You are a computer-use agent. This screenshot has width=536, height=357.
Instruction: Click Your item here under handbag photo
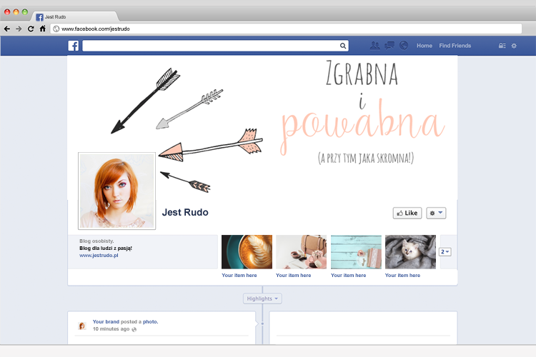click(294, 276)
